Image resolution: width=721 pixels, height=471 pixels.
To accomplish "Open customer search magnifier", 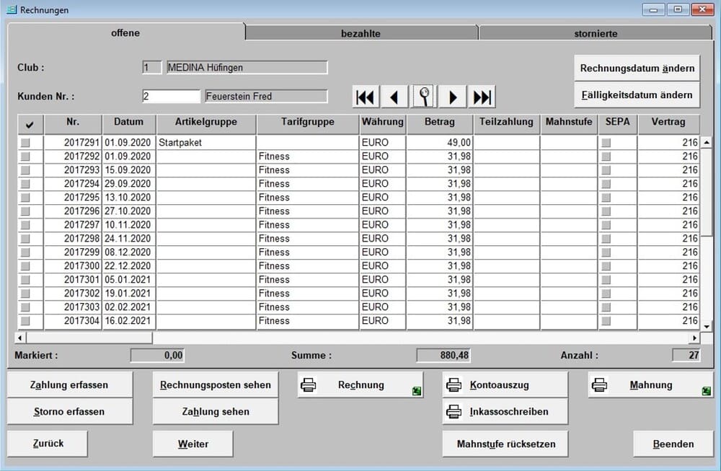I will 425,97.
